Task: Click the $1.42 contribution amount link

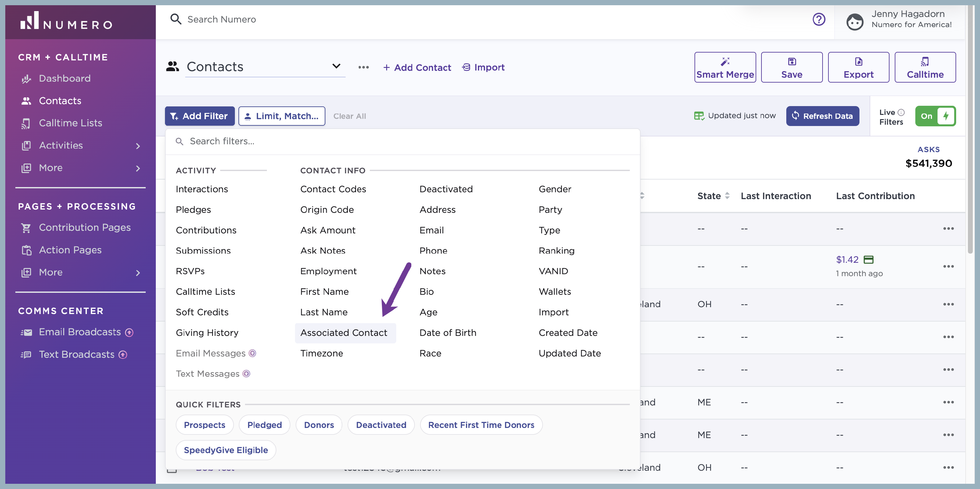Action: pos(847,260)
